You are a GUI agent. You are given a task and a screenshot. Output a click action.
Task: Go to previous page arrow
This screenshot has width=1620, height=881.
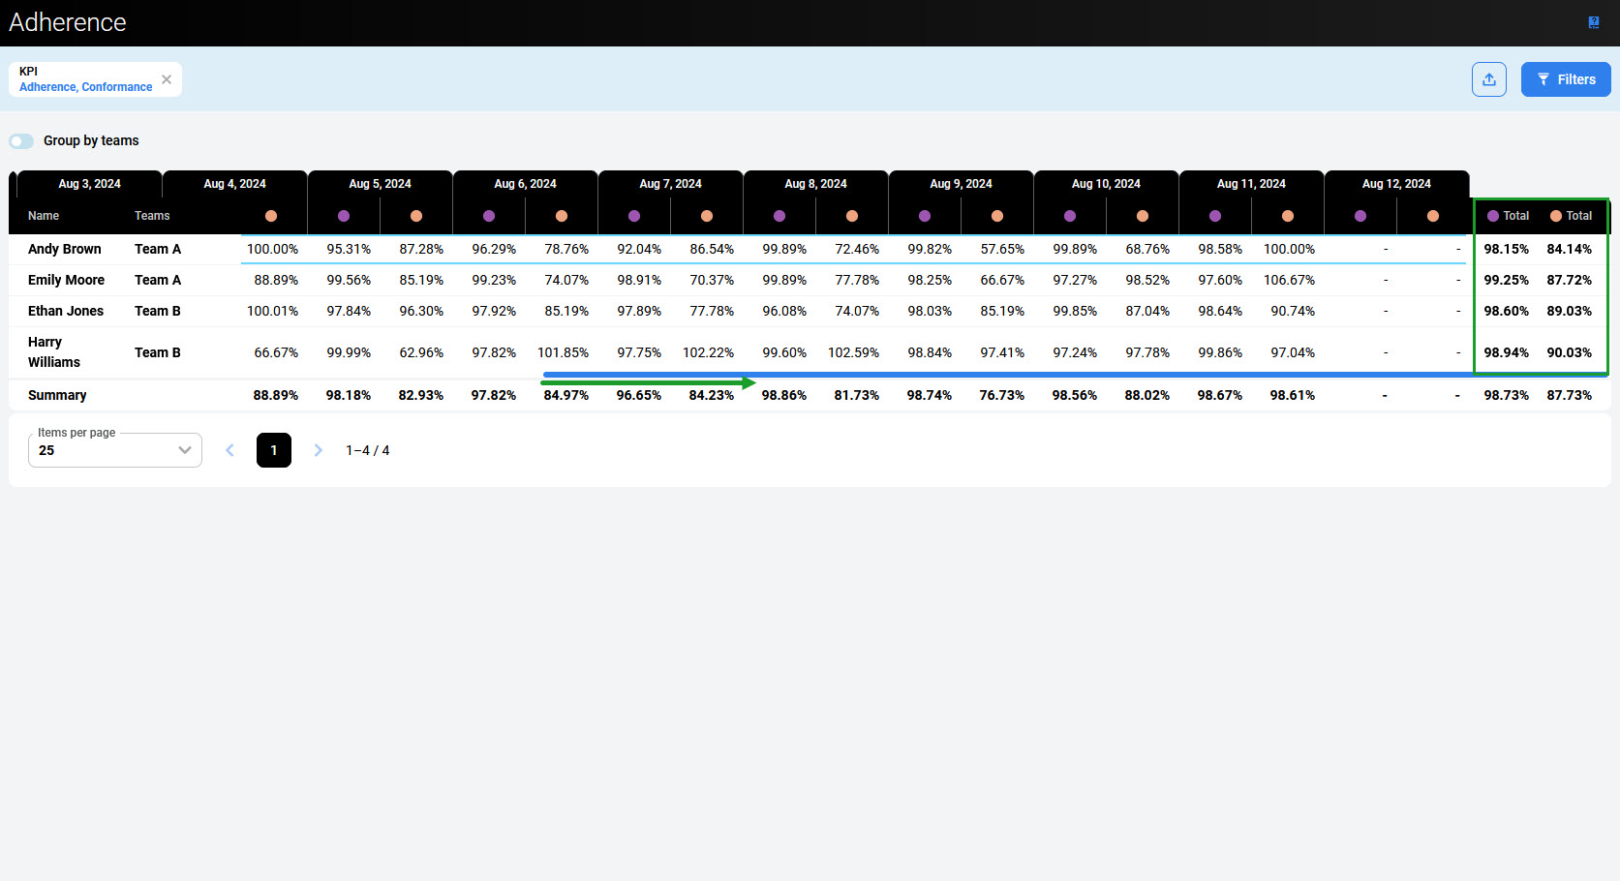coord(229,450)
